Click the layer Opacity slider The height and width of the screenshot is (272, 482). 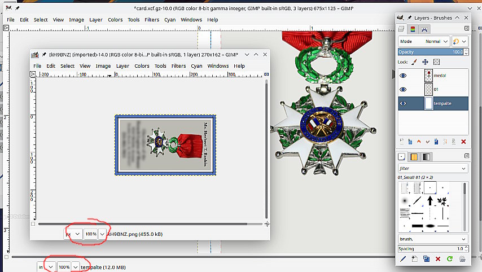coord(429,52)
